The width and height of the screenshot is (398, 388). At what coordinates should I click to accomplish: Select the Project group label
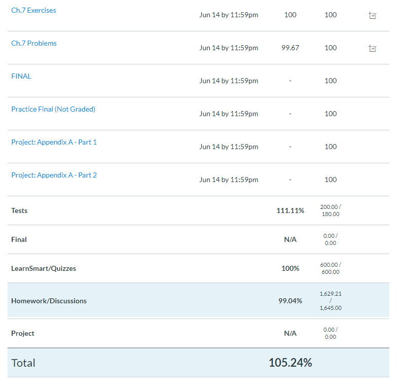coord(23,333)
